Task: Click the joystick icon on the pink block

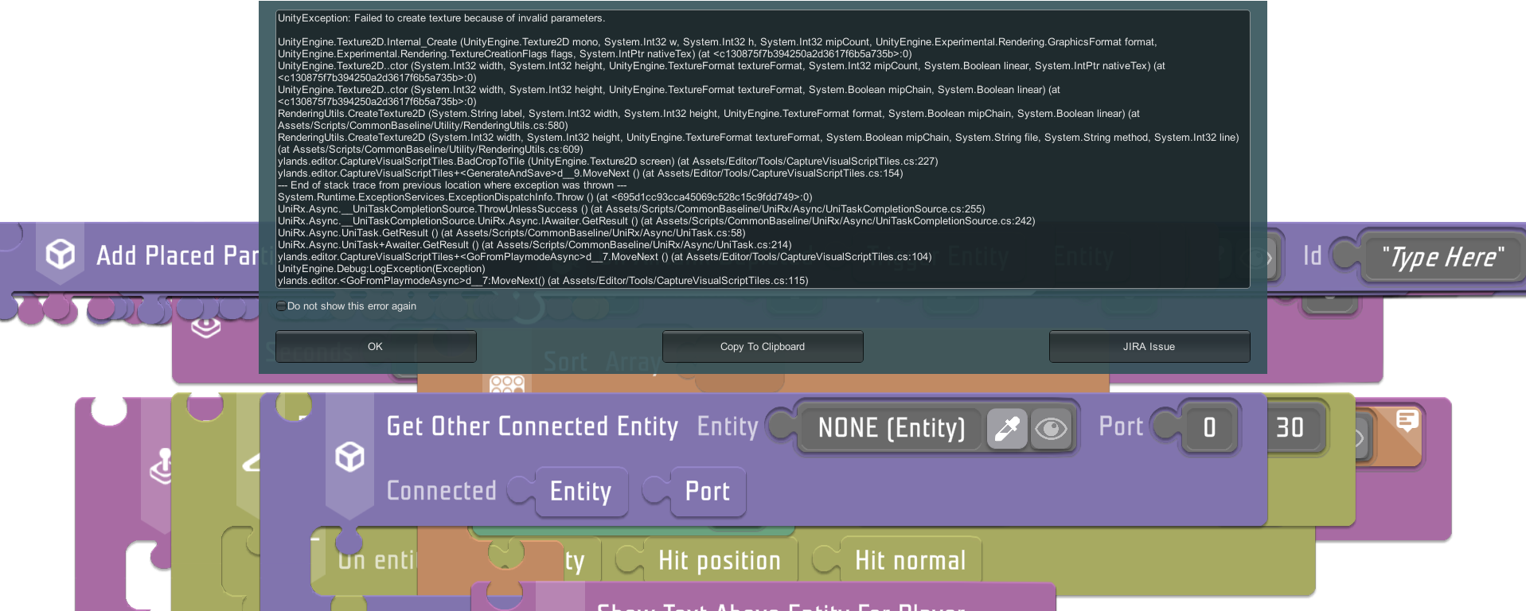Action: [x=162, y=466]
